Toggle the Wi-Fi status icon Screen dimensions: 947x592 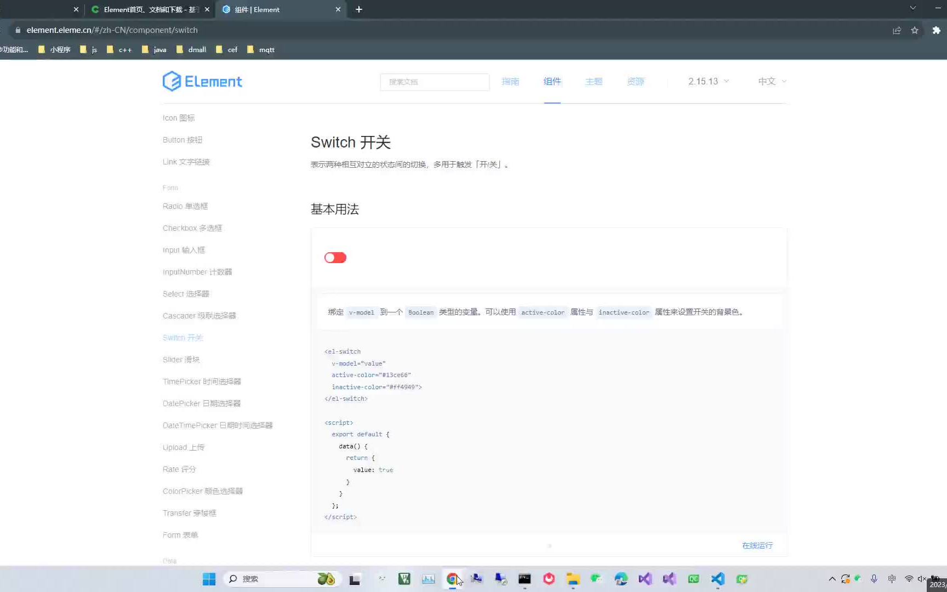tap(909, 579)
